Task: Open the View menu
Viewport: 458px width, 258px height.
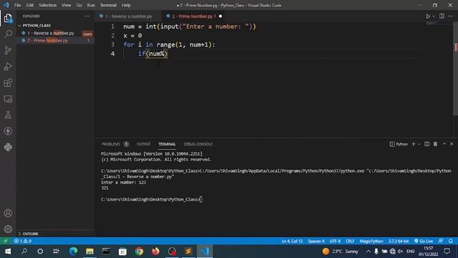Action: (x=67, y=5)
